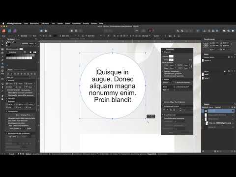Expand the Tabstopps section in paragraph panel
The image size is (236, 177).
tap(7, 99)
